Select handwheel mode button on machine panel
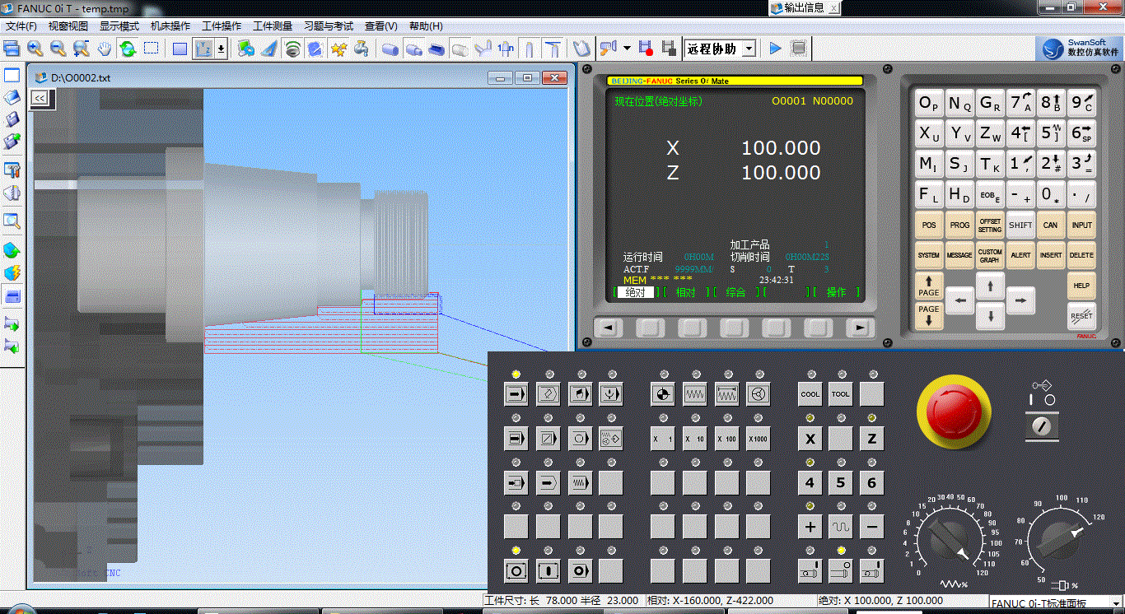 pyautogui.click(x=759, y=393)
